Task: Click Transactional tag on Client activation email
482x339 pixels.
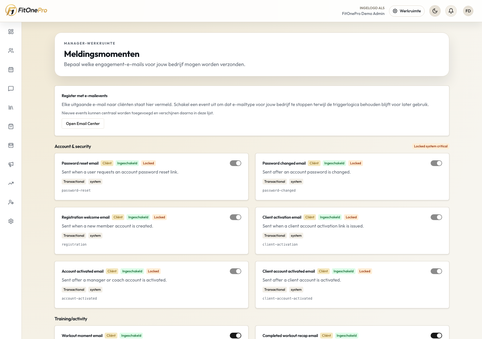Action: coord(275,236)
